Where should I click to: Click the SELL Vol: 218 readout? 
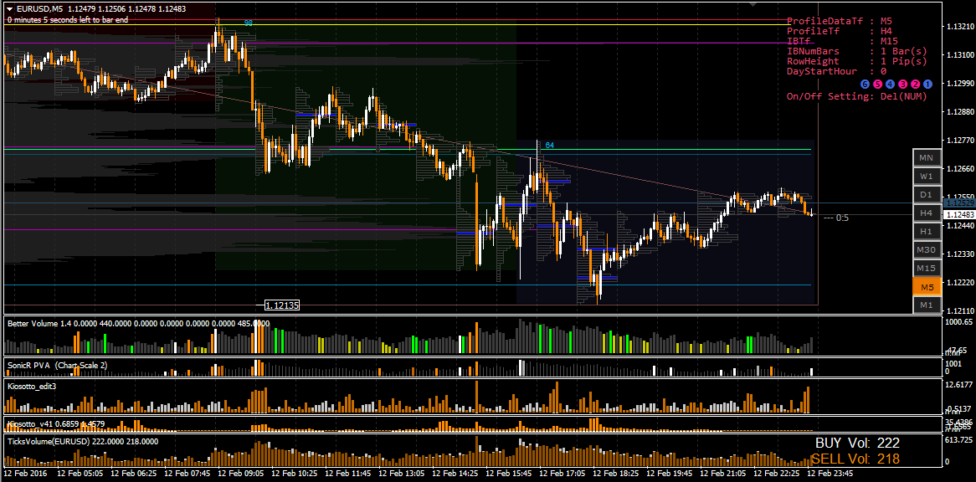855,459
